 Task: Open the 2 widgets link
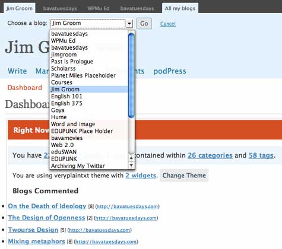(141, 175)
